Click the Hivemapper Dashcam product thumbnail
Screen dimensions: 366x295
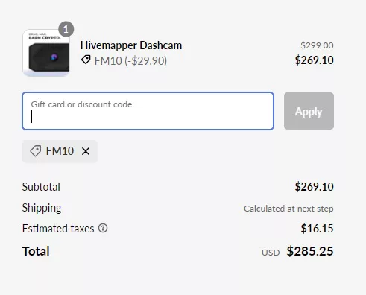point(46,53)
